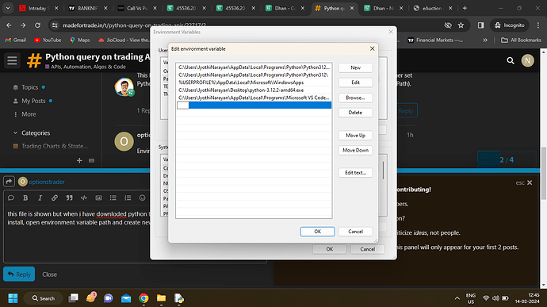Insert quote with speech bubble icon
This screenshot has height=307, width=547.
pos(11,198)
